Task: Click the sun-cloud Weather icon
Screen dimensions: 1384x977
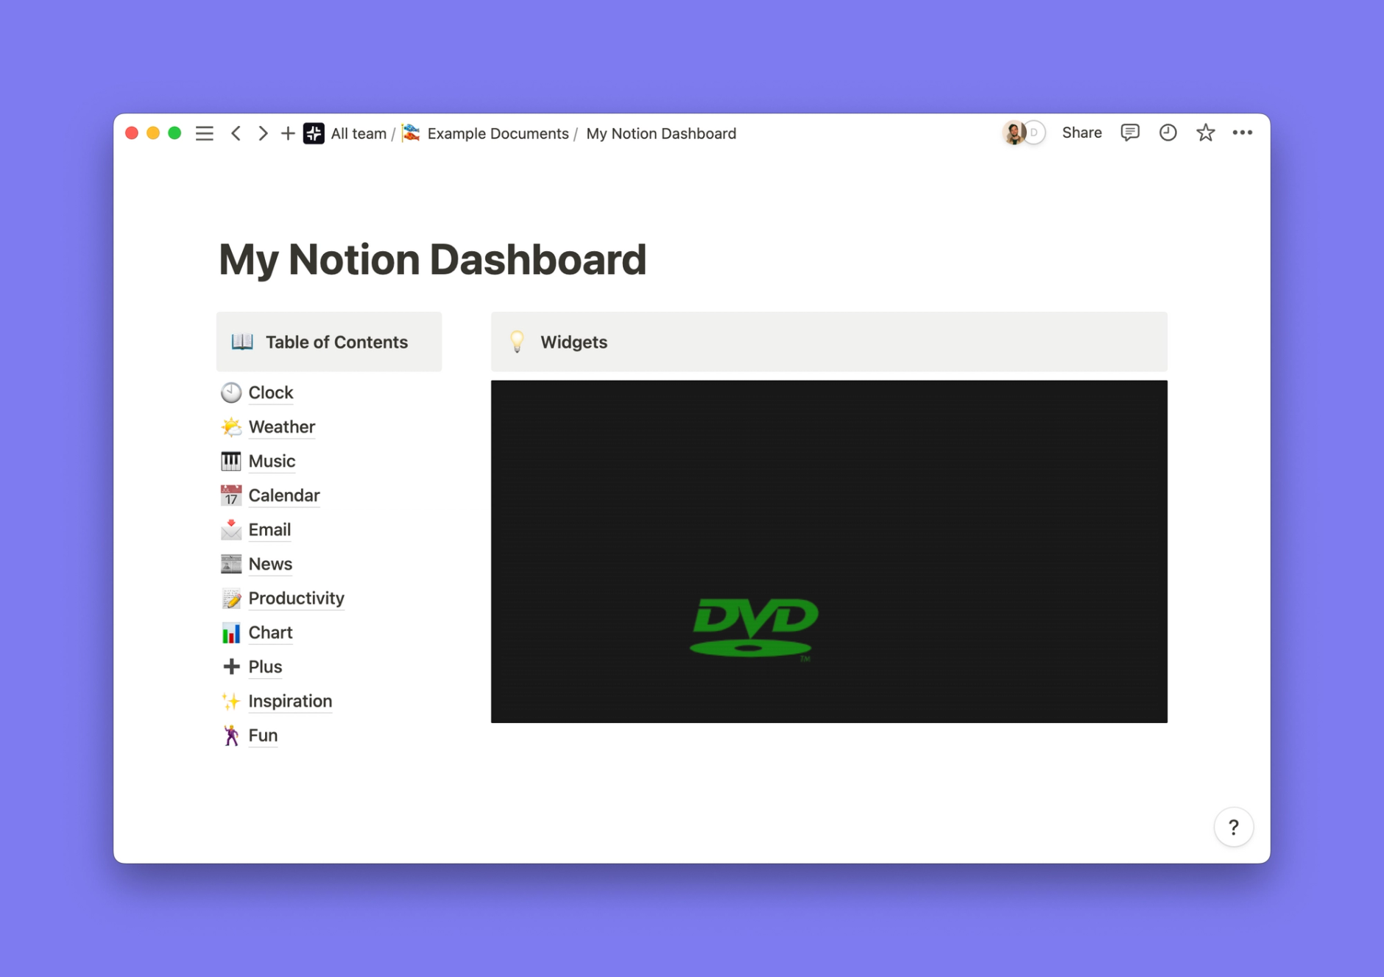Action: pyautogui.click(x=231, y=427)
